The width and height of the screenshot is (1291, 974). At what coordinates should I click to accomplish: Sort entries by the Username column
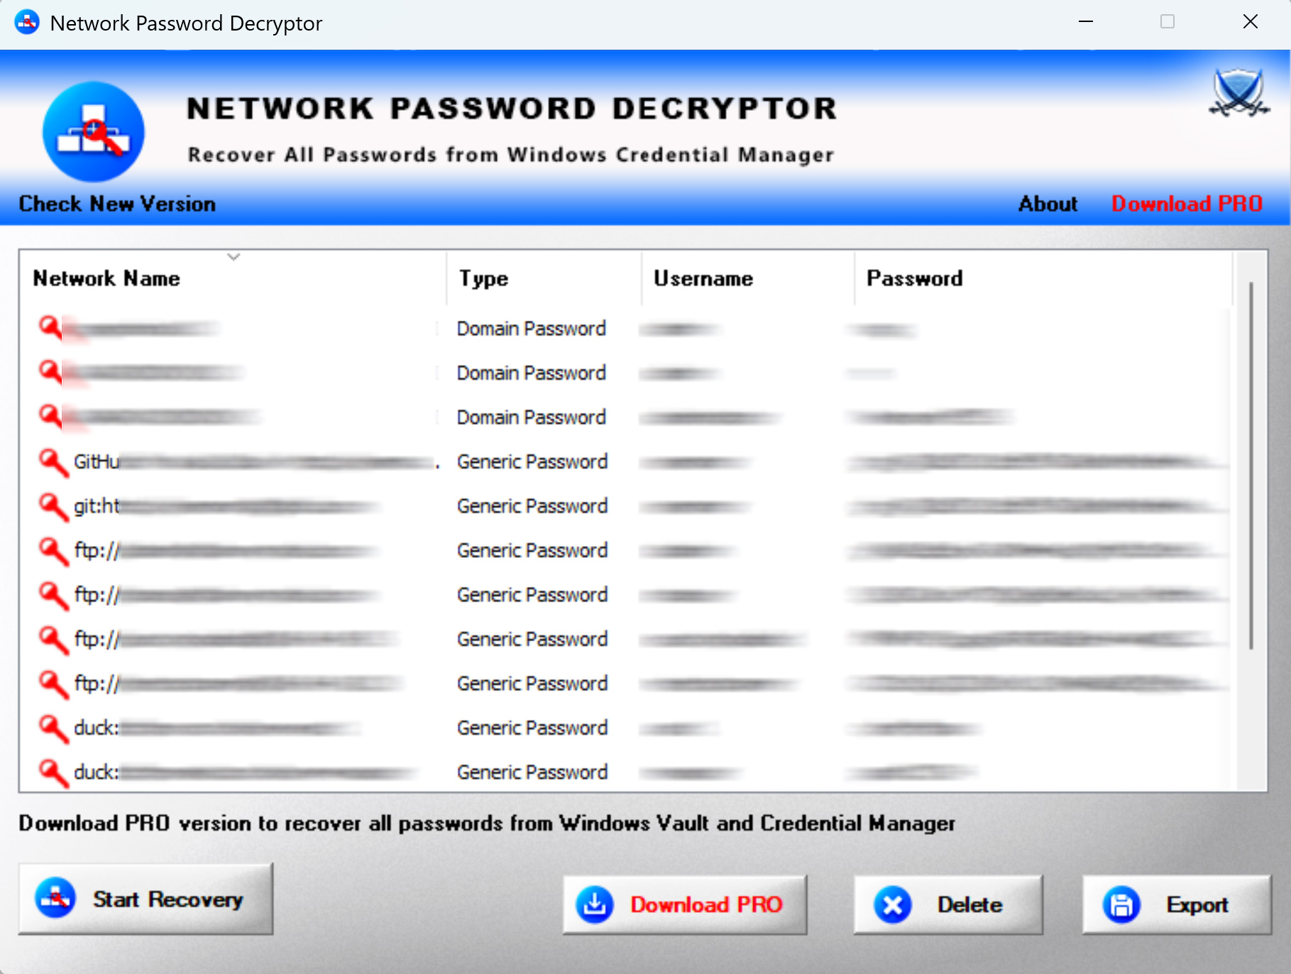pyautogui.click(x=703, y=278)
